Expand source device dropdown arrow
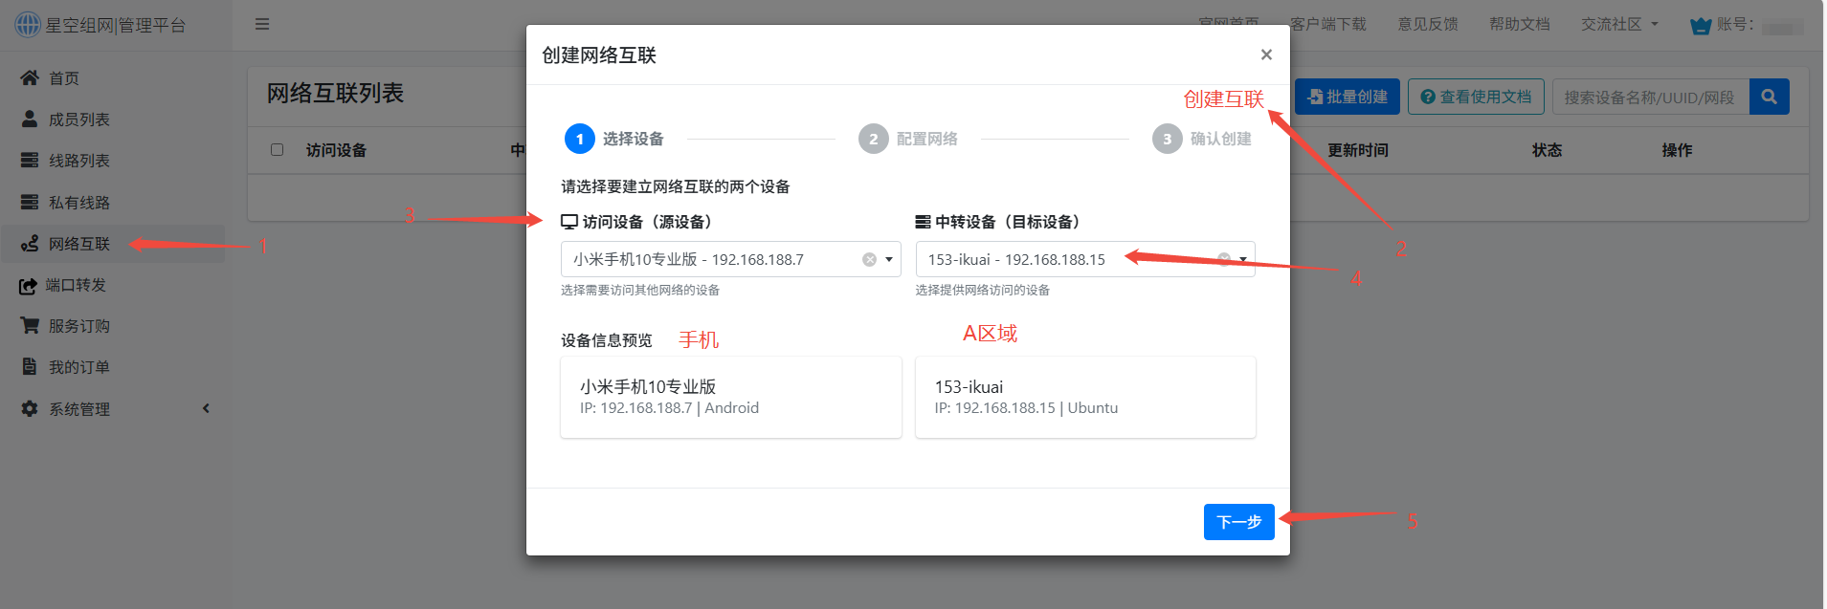The height and width of the screenshot is (609, 1827). point(889,259)
